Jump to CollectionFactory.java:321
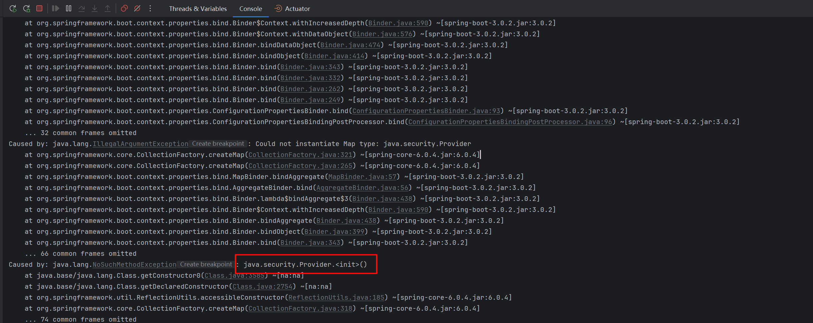The height and width of the screenshot is (323, 813). 300,155
